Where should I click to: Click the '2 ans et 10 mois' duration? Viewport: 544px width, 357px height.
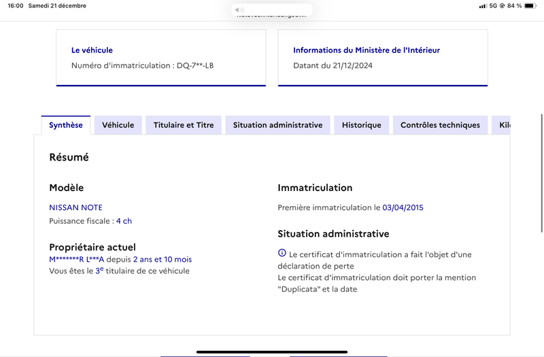(x=163, y=260)
